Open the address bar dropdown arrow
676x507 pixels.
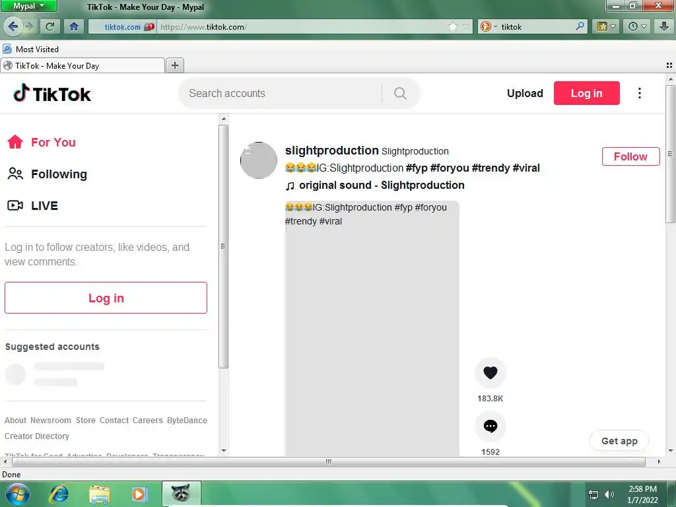pyautogui.click(x=465, y=26)
